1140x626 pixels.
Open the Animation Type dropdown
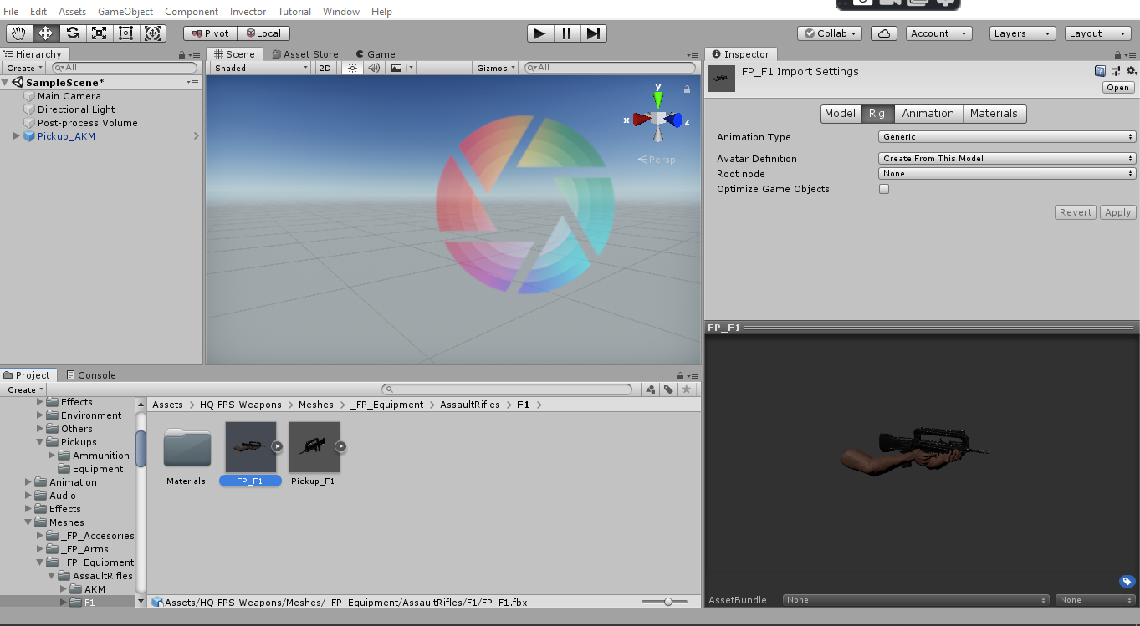tap(1007, 137)
